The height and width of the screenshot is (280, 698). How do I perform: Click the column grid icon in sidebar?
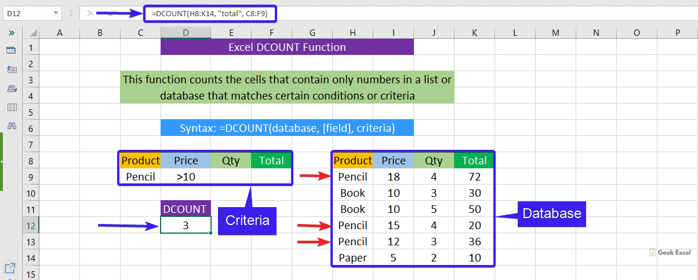[11, 107]
